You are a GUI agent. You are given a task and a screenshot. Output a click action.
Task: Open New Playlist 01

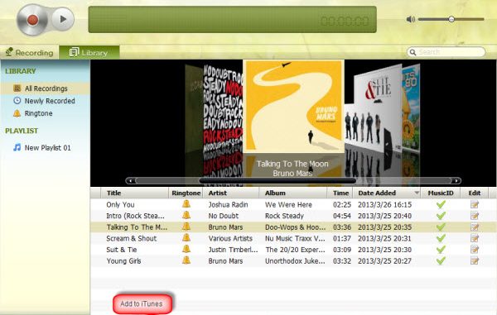(x=42, y=148)
